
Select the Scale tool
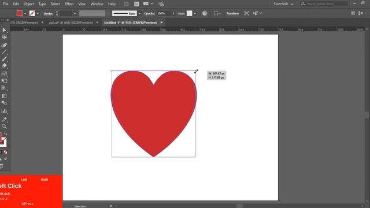coord(4,74)
